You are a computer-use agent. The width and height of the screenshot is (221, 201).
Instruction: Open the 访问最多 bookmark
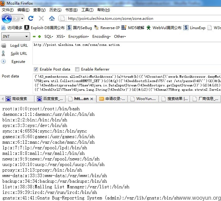(x=12, y=28)
